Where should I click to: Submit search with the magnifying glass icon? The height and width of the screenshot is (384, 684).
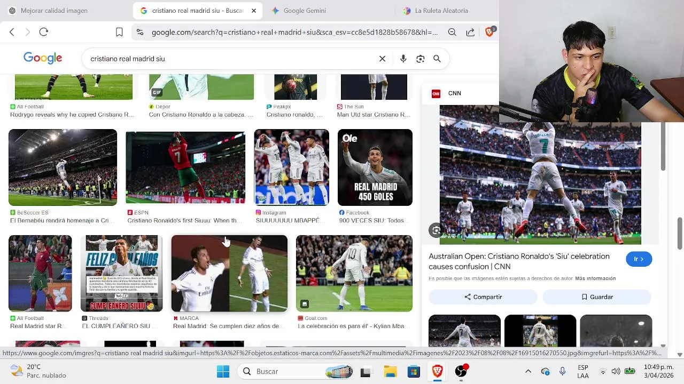(x=437, y=59)
